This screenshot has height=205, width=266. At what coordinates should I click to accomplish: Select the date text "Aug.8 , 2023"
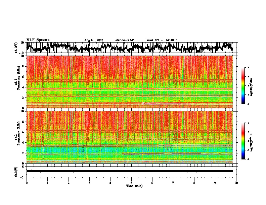coord(94,40)
